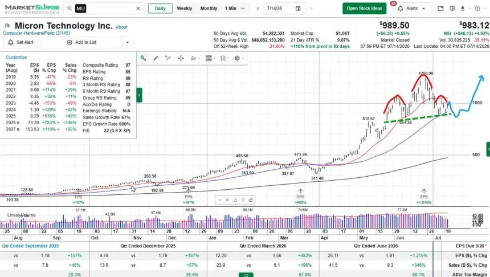
Task: Reset chart zoom with undo icon
Action: [235, 200]
